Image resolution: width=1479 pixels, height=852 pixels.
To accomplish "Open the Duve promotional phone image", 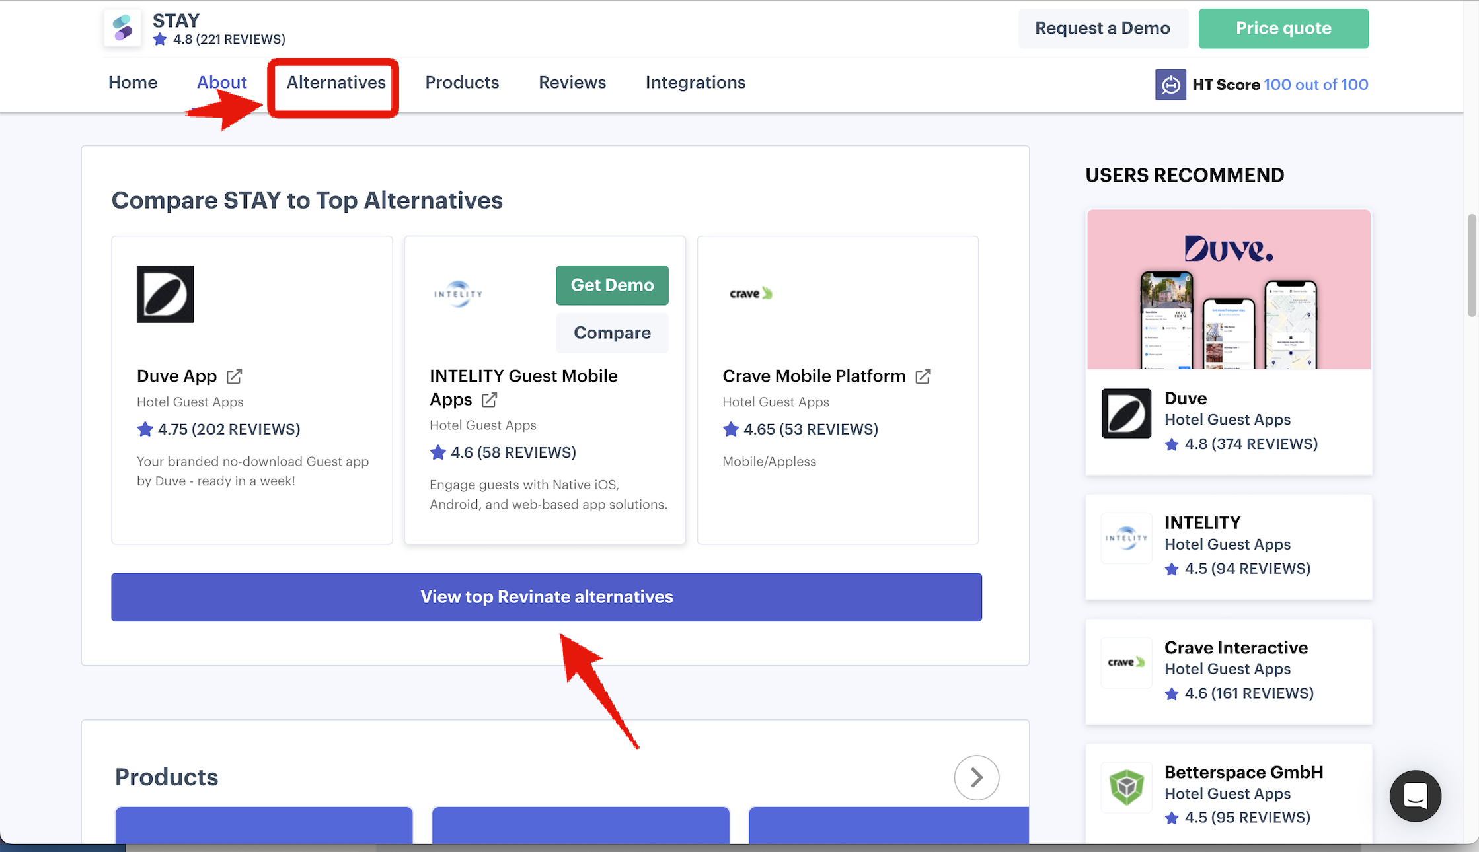I will click(1229, 289).
